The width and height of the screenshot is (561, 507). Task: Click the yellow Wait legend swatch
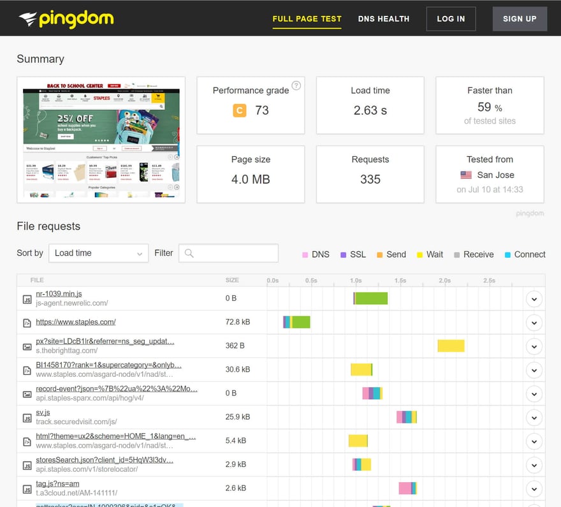click(x=419, y=254)
